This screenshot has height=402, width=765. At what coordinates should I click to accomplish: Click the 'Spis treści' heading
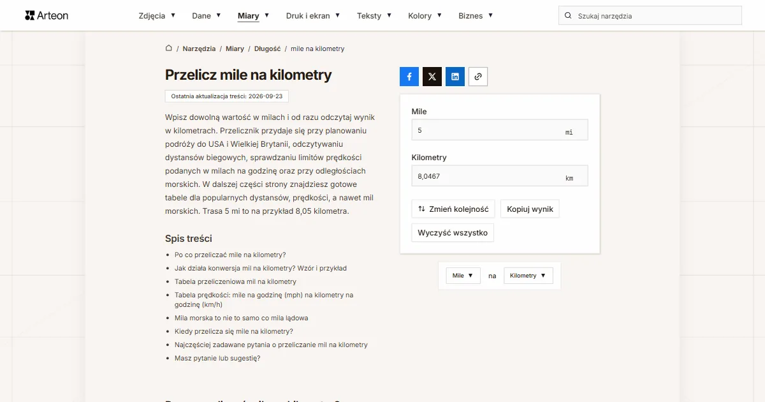(x=189, y=239)
